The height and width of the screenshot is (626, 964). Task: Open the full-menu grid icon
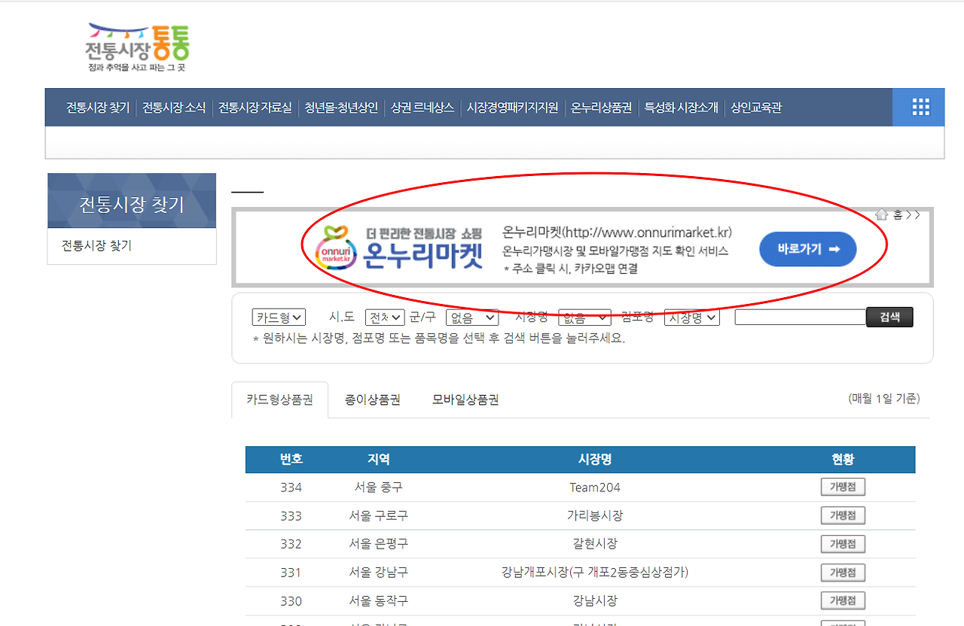tap(920, 107)
